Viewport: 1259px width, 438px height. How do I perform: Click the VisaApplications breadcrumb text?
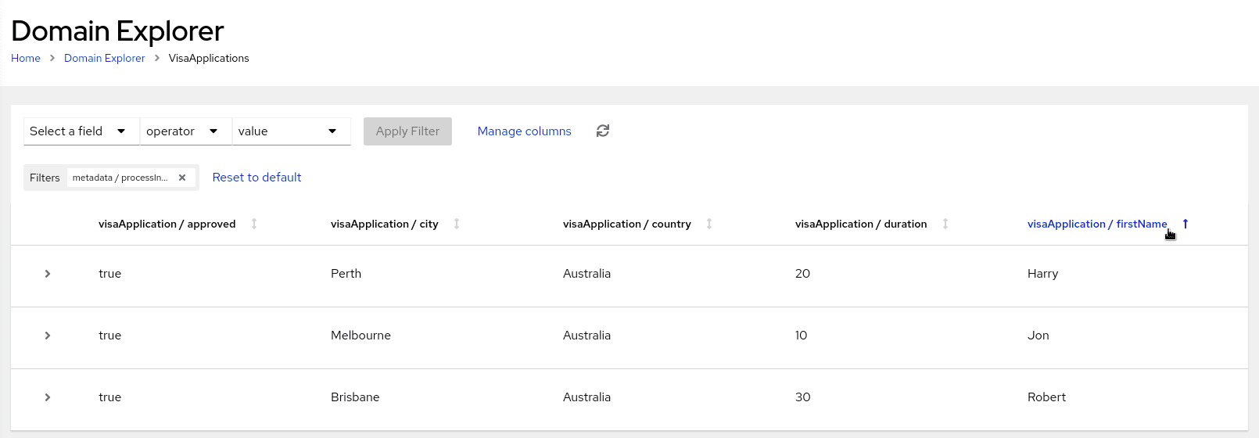coord(209,58)
